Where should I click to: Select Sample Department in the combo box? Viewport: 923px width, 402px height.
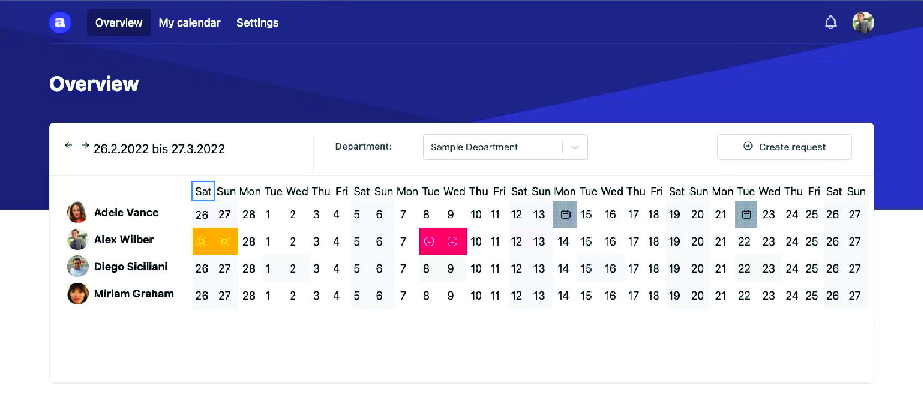click(x=487, y=147)
